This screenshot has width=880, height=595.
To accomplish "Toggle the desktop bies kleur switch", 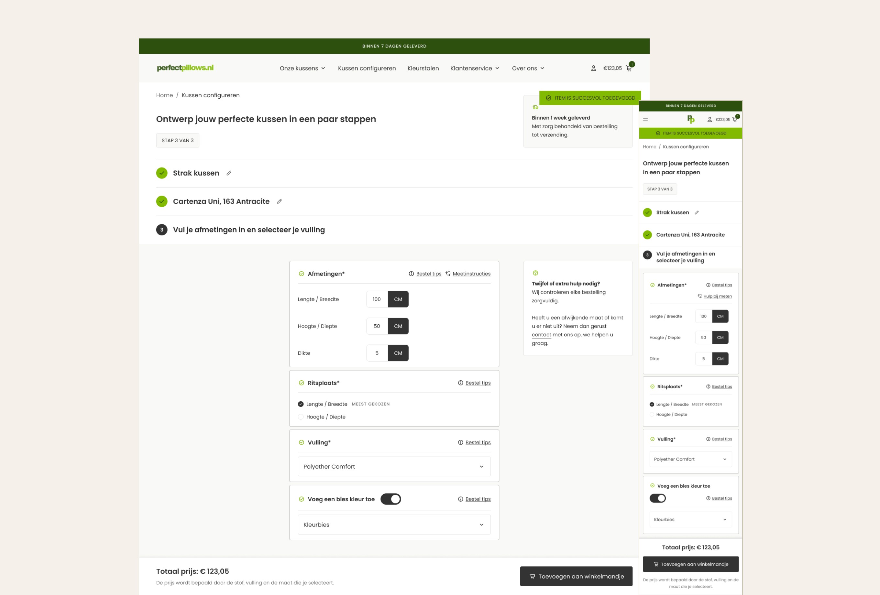I will pos(390,499).
